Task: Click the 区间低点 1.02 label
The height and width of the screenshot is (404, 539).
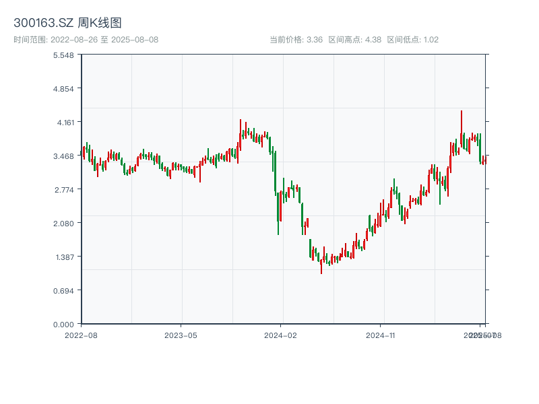Action: [413, 40]
